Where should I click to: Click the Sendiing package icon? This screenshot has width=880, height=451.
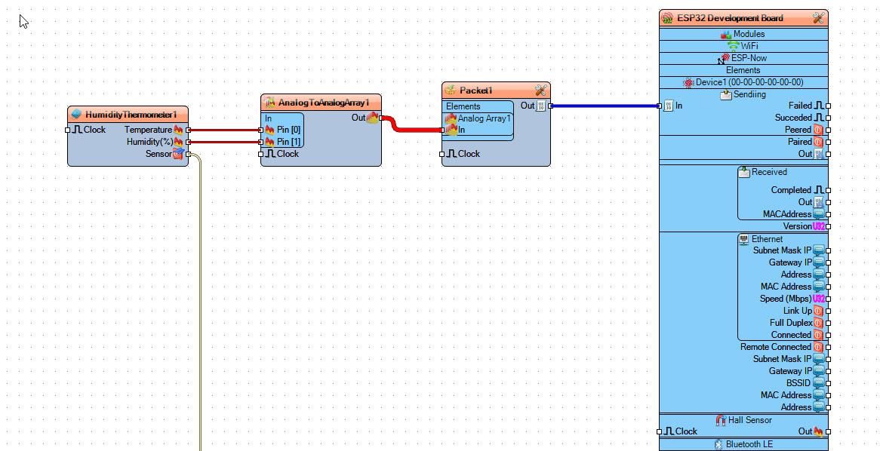coord(726,94)
